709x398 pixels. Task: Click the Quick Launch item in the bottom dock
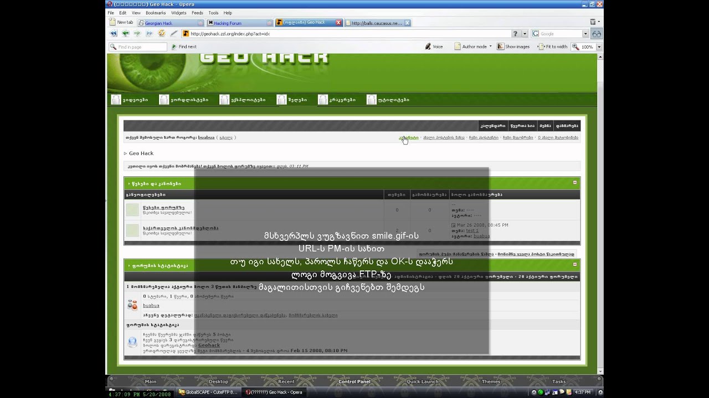[422, 381]
